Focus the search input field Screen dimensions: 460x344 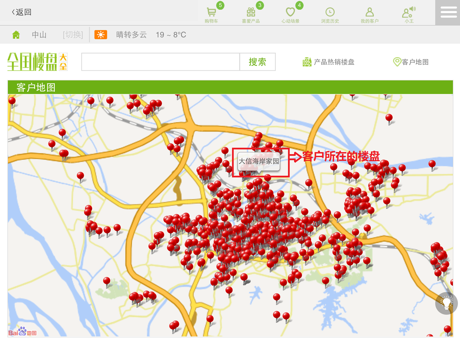pos(161,62)
